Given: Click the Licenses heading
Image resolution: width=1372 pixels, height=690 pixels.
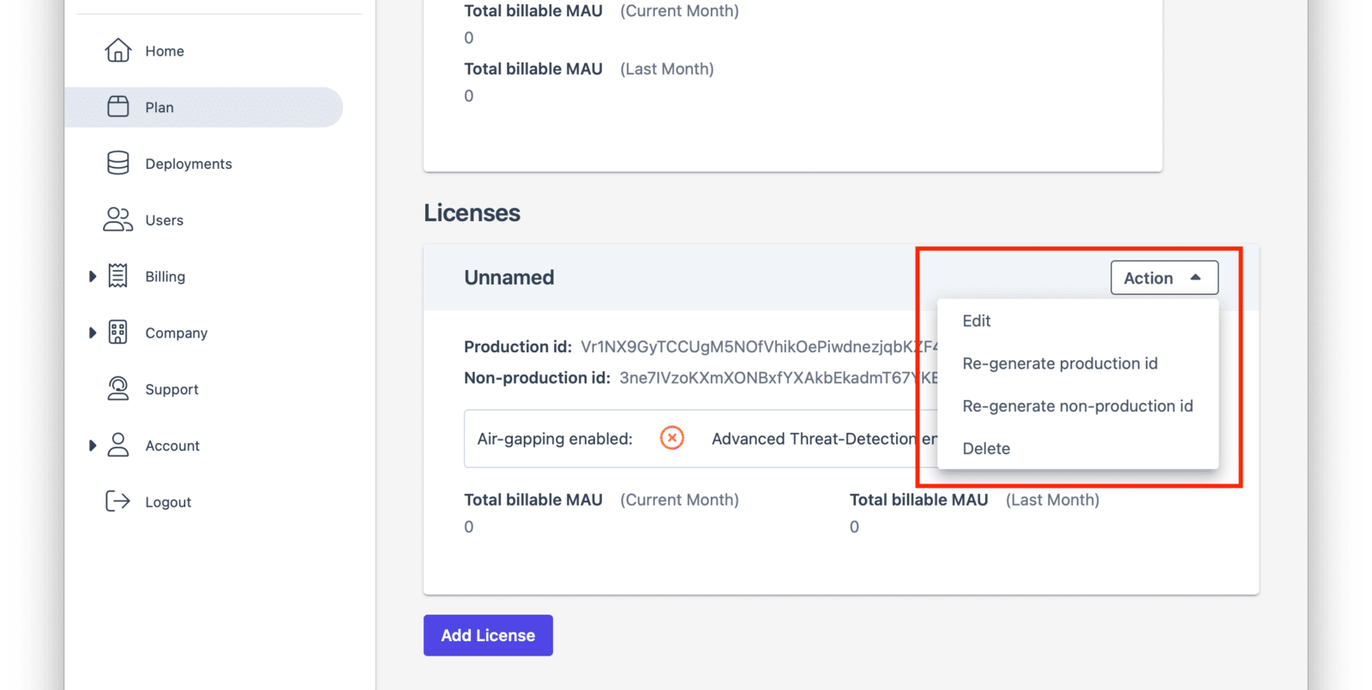Looking at the screenshot, I should (472, 213).
